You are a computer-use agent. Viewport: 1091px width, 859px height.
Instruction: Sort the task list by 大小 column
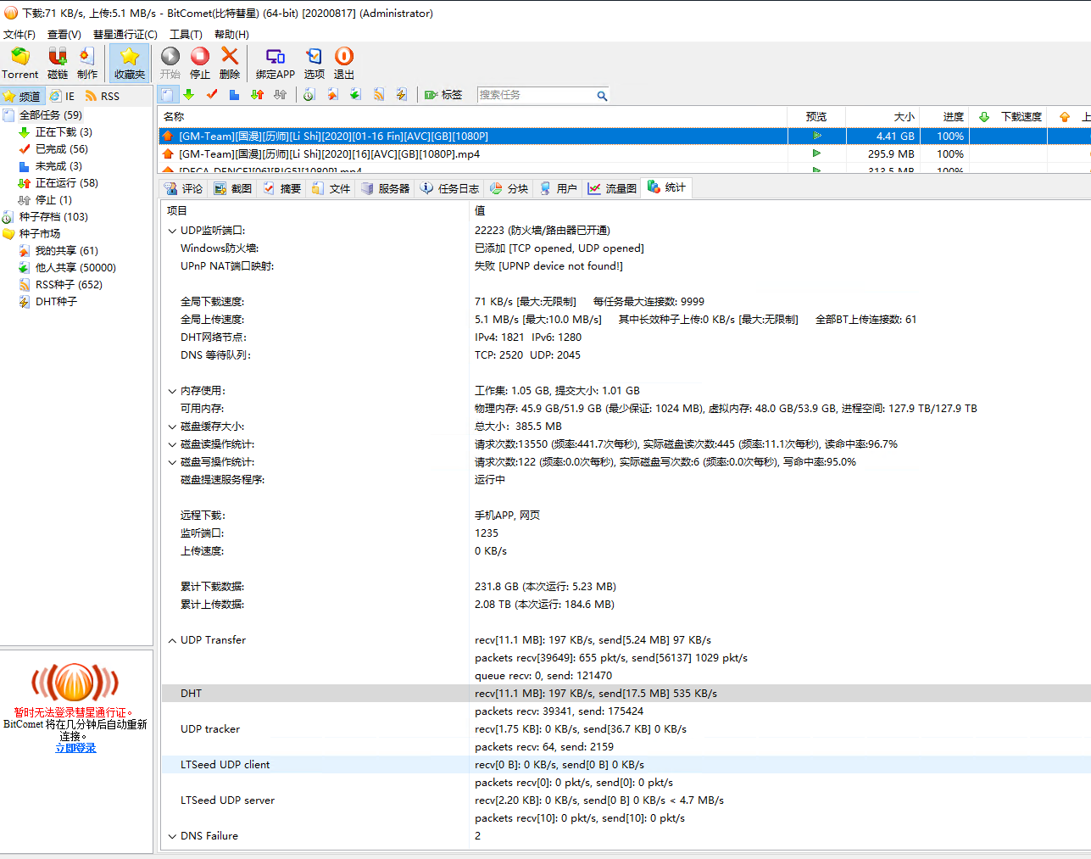coord(882,117)
